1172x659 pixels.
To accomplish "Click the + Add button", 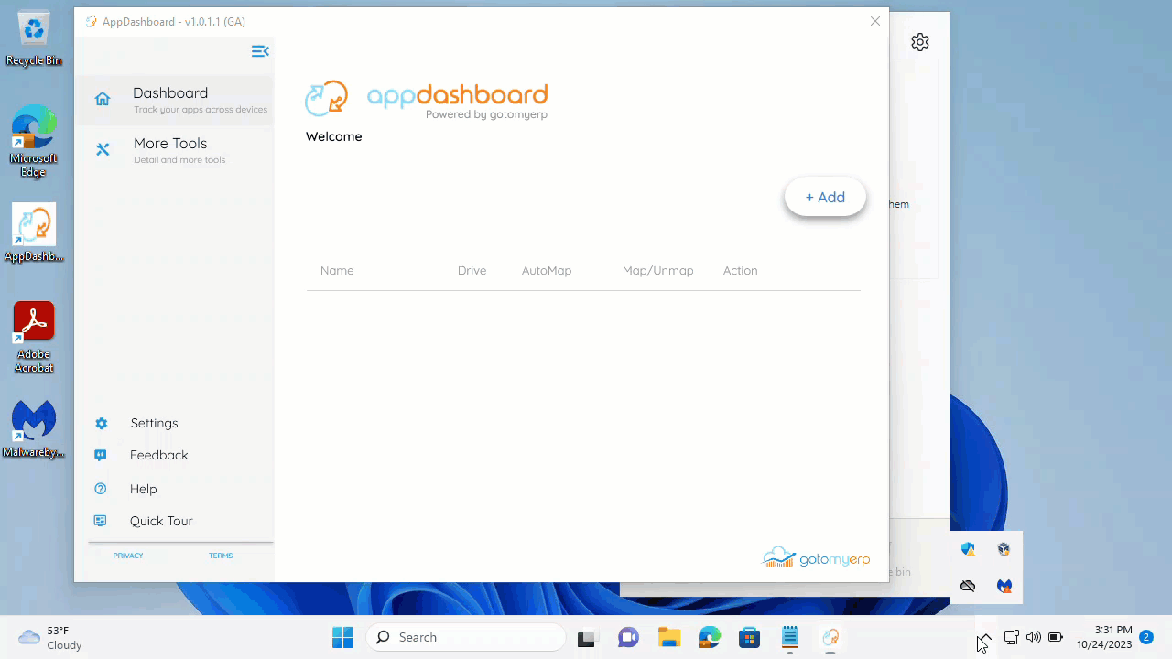I will 825,197.
